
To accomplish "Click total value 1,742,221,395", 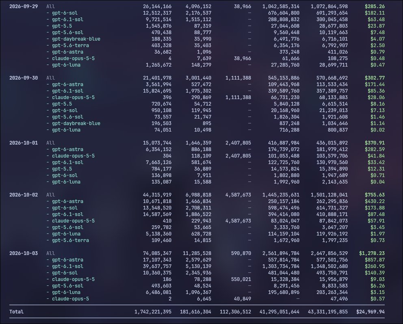I will pos(153,312).
